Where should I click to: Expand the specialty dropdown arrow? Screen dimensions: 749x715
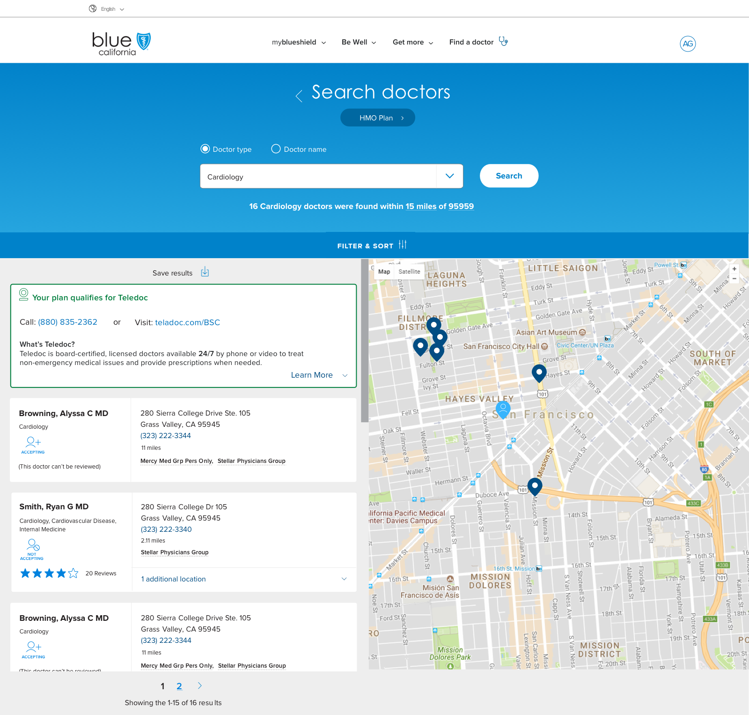(450, 176)
